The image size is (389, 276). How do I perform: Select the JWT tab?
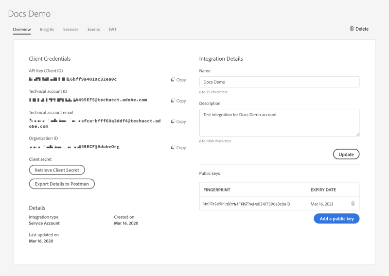click(112, 29)
